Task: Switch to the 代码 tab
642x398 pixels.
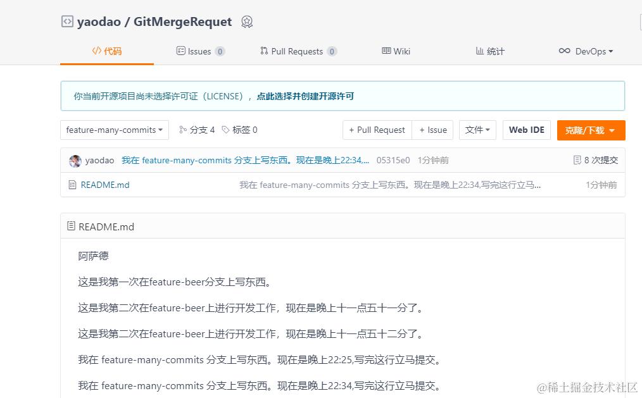Action: (106, 51)
